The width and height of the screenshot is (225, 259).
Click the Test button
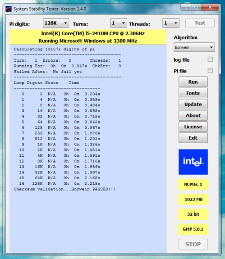click(x=200, y=23)
